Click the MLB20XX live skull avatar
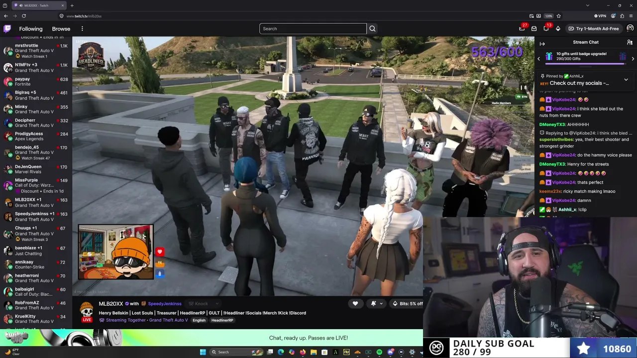Viewport: 637px width, 358px height. [87, 310]
